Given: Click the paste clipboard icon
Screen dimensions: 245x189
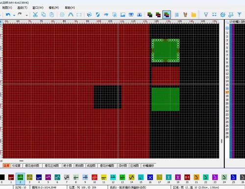Looking at the screenshot, I should point(51,15).
